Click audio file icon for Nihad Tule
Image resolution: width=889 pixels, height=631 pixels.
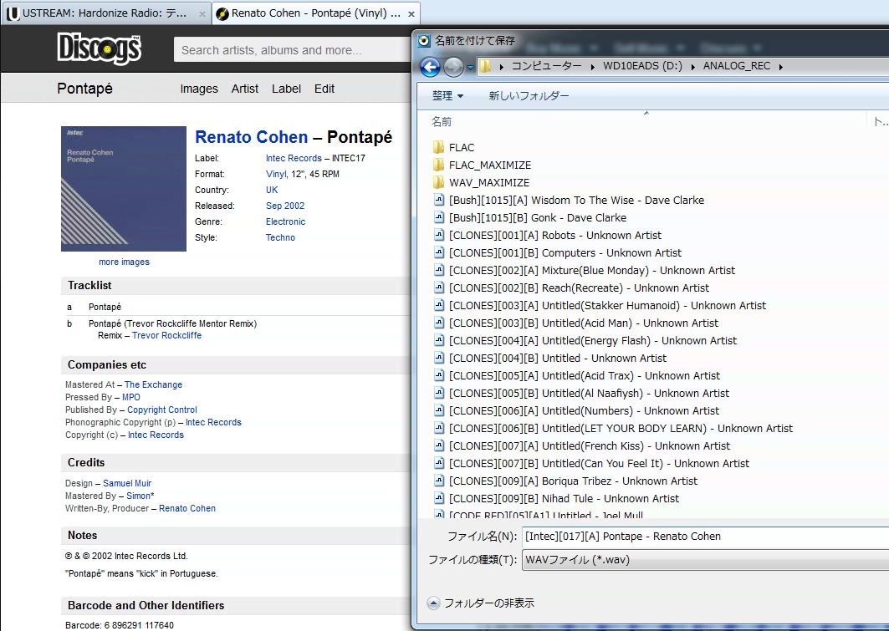(439, 498)
